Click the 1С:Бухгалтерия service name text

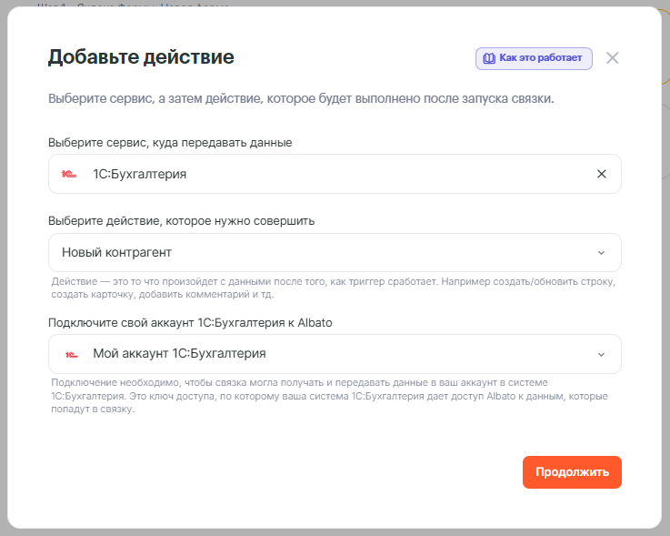[139, 174]
